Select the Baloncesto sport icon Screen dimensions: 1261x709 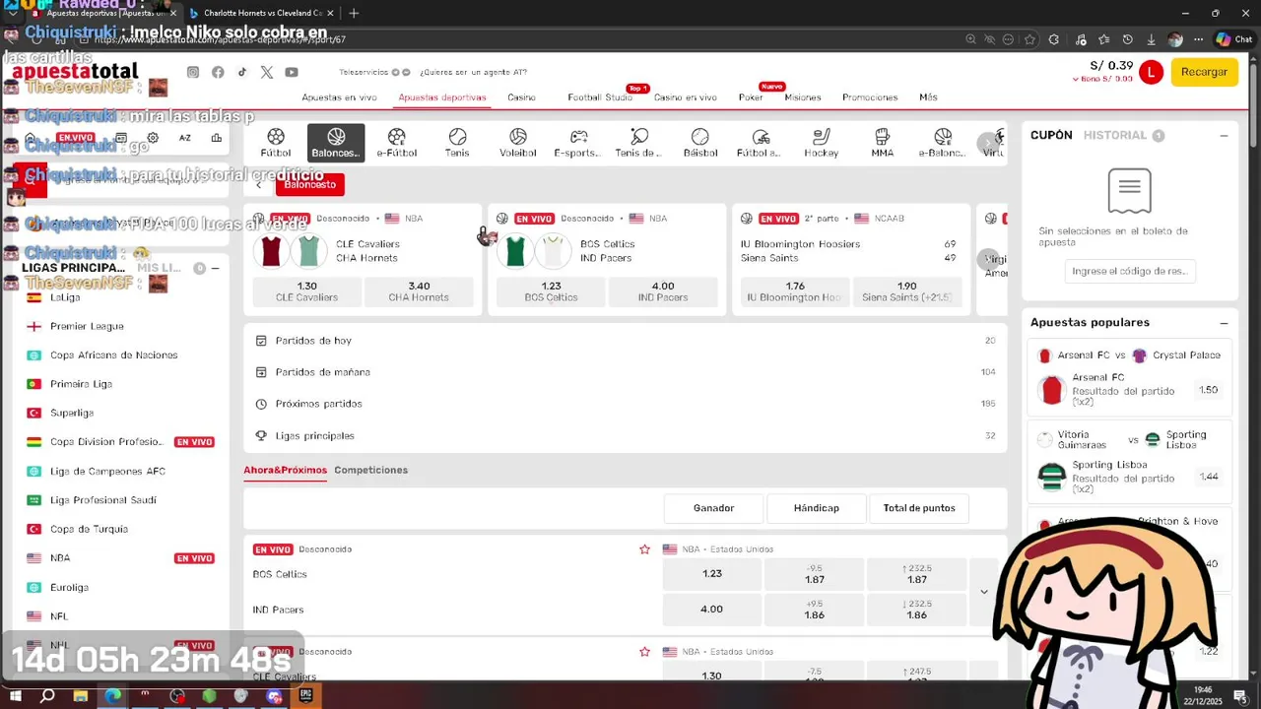click(x=336, y=143)
